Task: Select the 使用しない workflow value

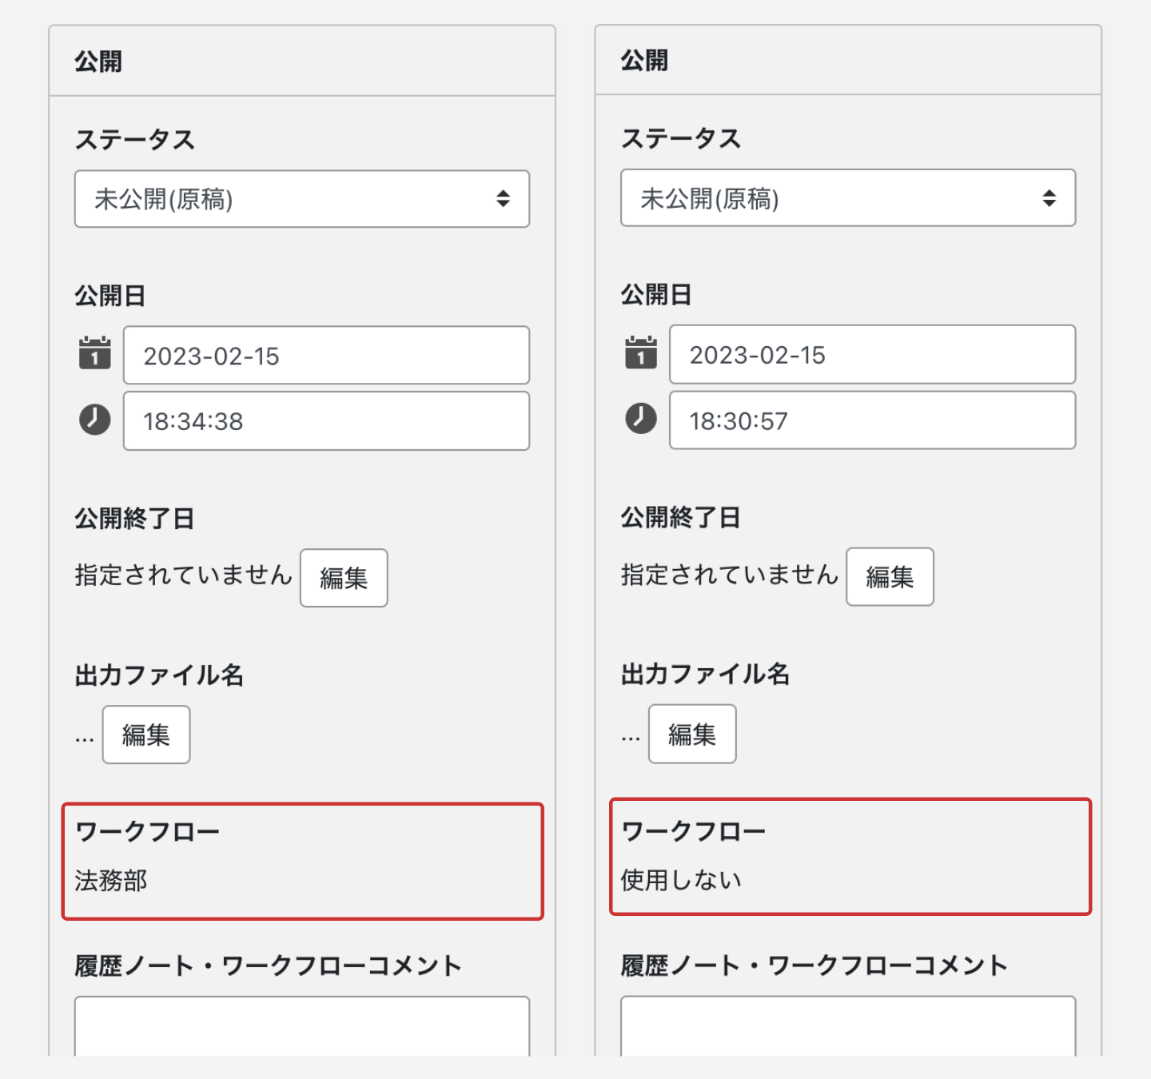Action: coord(681,880)
